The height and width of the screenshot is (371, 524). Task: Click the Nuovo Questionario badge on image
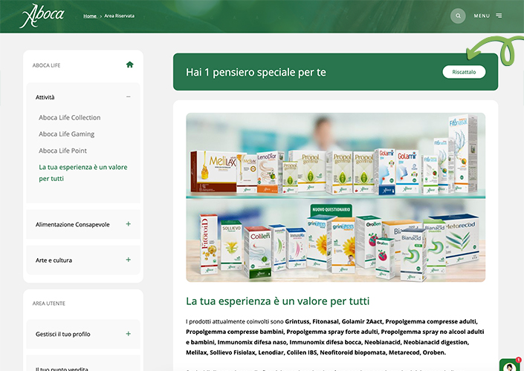click(x=331, y=209)
